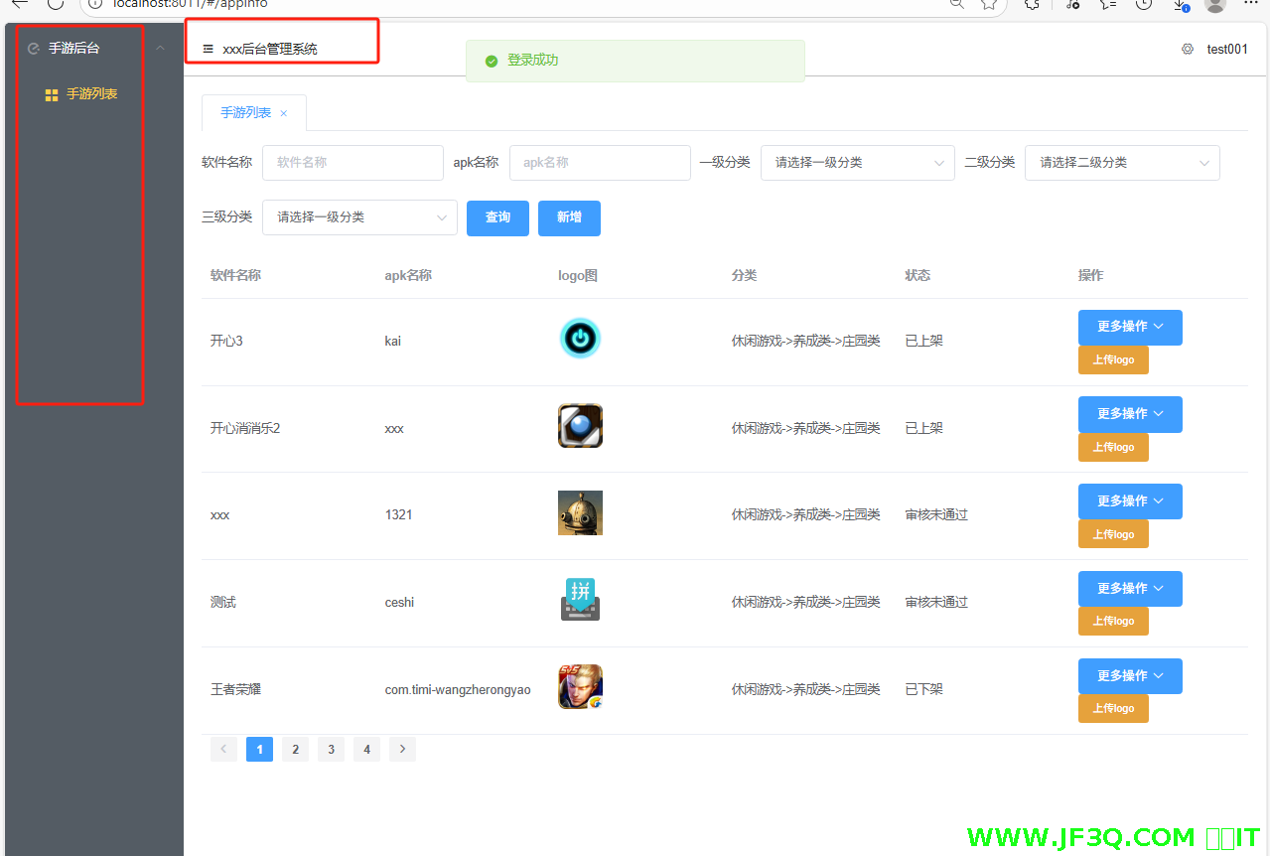Click the 手游后台 sidebar logo icon
Viewport: 1270px width, 856px height.
(34, 48)
